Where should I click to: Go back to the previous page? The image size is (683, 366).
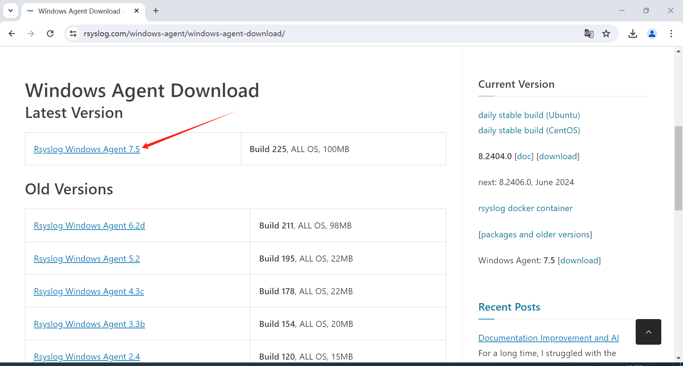tap(12, 33)
